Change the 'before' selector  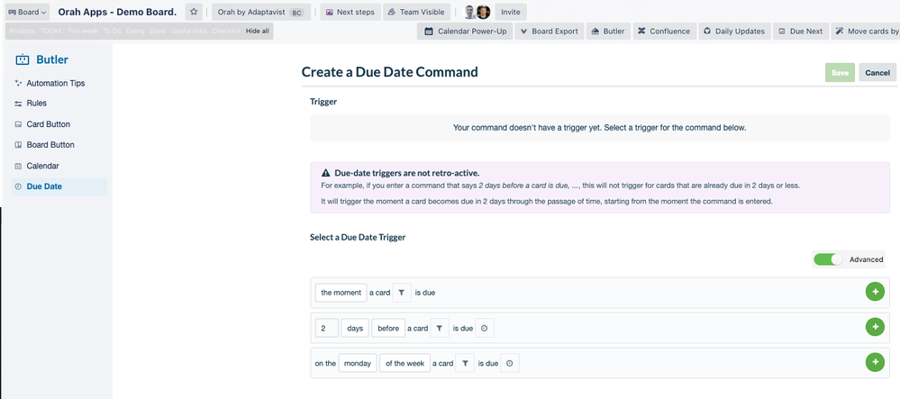[x=388, y=329]
